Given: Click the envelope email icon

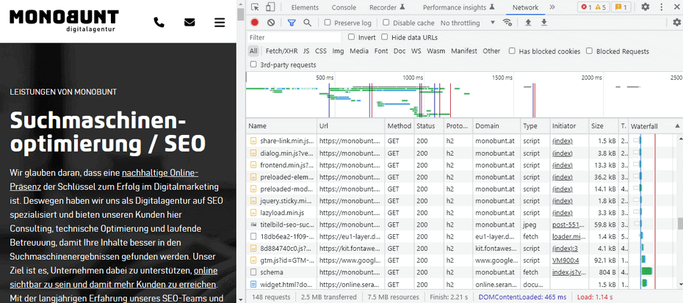Looking at the screenshot, I should point(189,22).
